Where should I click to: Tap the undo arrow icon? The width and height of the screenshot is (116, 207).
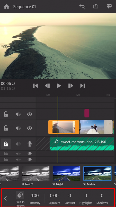click(82, 7)
